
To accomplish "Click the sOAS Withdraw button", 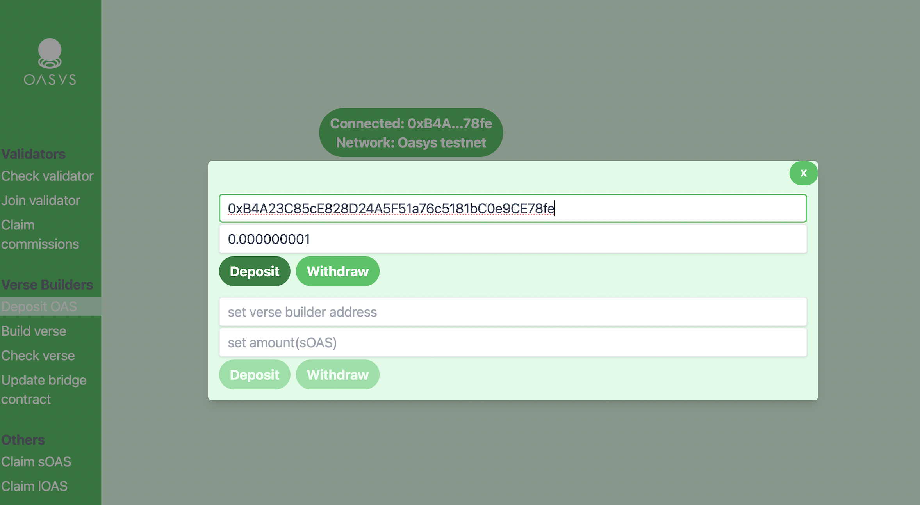I will [337, 375].
